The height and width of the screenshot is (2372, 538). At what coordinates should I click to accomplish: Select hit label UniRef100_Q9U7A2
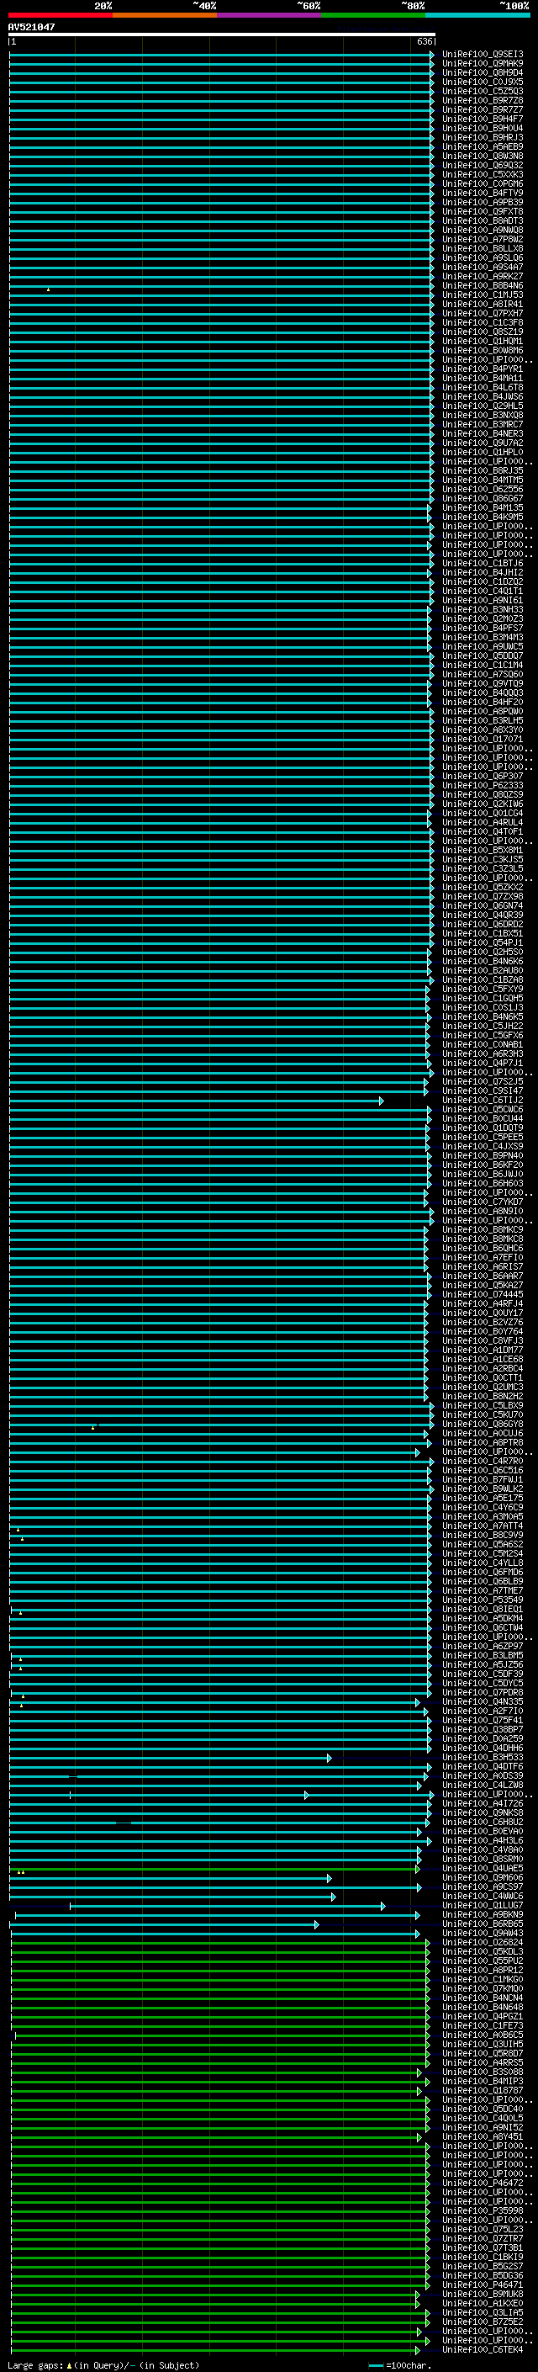click(483, 443)
